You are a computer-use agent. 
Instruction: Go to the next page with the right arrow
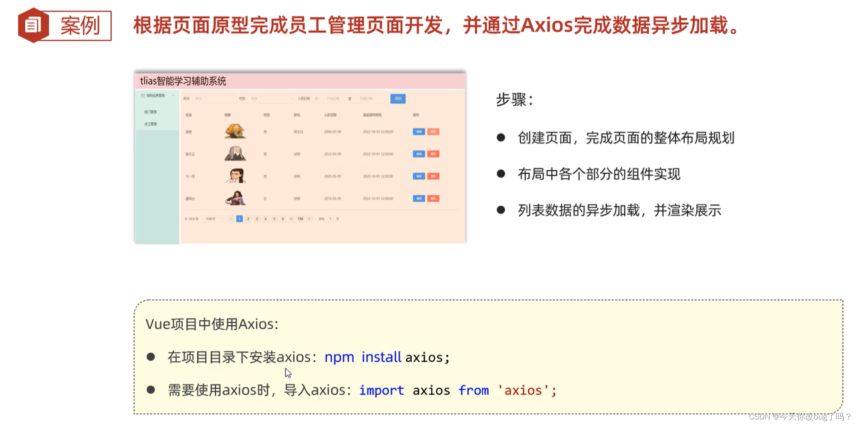pos(310,219)
